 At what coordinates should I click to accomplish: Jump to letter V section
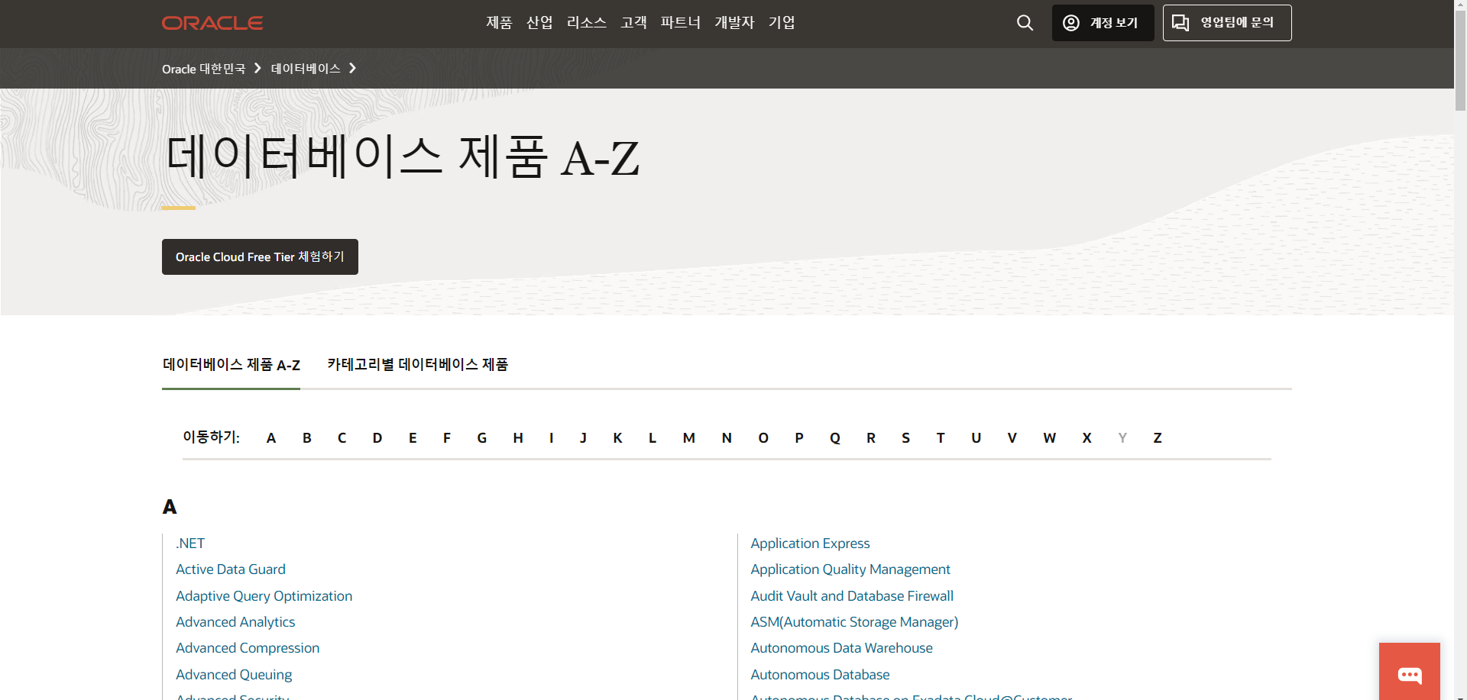coord(1012,437)
